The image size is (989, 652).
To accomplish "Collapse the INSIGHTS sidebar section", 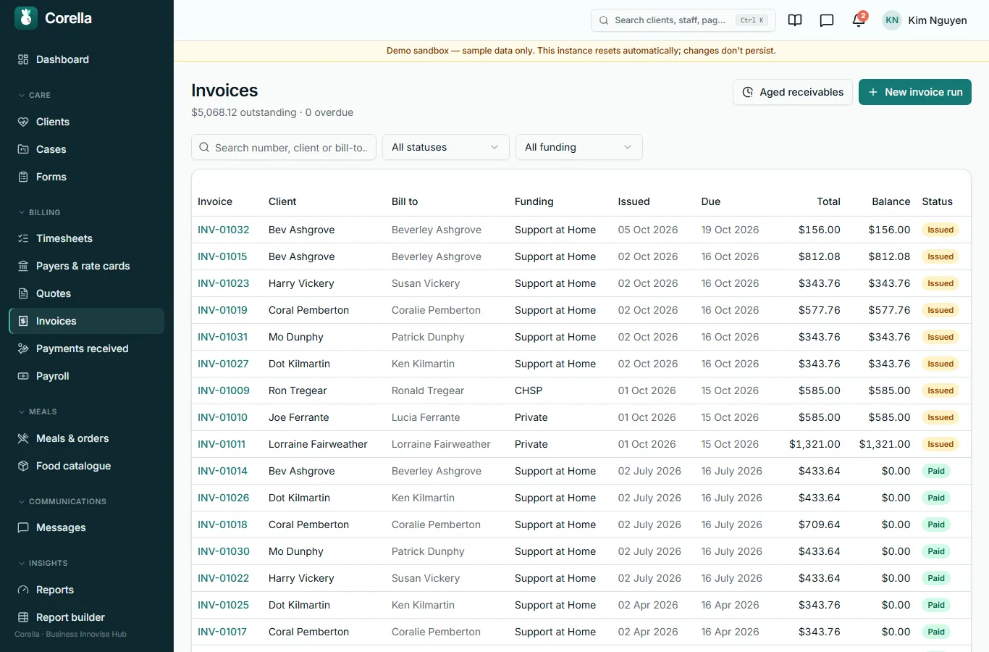I will pyautogui.click(x=43, y=563).
